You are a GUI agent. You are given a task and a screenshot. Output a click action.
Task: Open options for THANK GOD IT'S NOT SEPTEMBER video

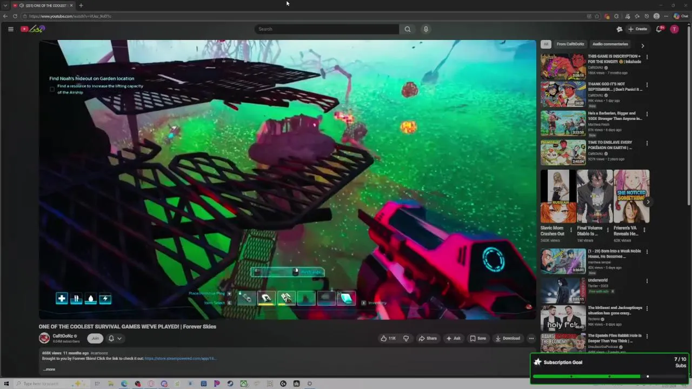point(647,85)
